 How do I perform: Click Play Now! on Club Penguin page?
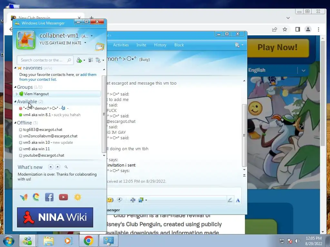pyautogui.click(x=277, y=48)
